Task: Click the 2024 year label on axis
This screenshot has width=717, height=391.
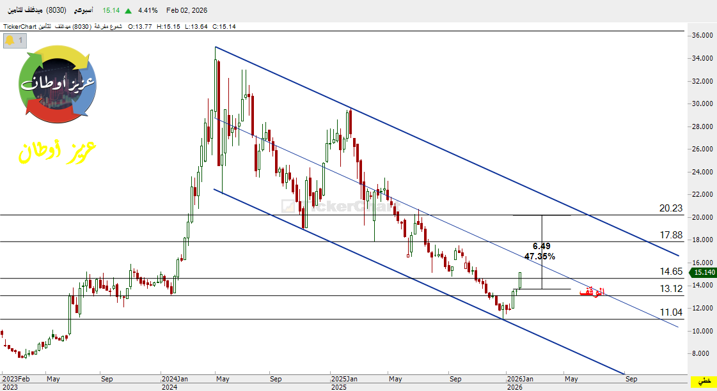Action: (169, 387)
